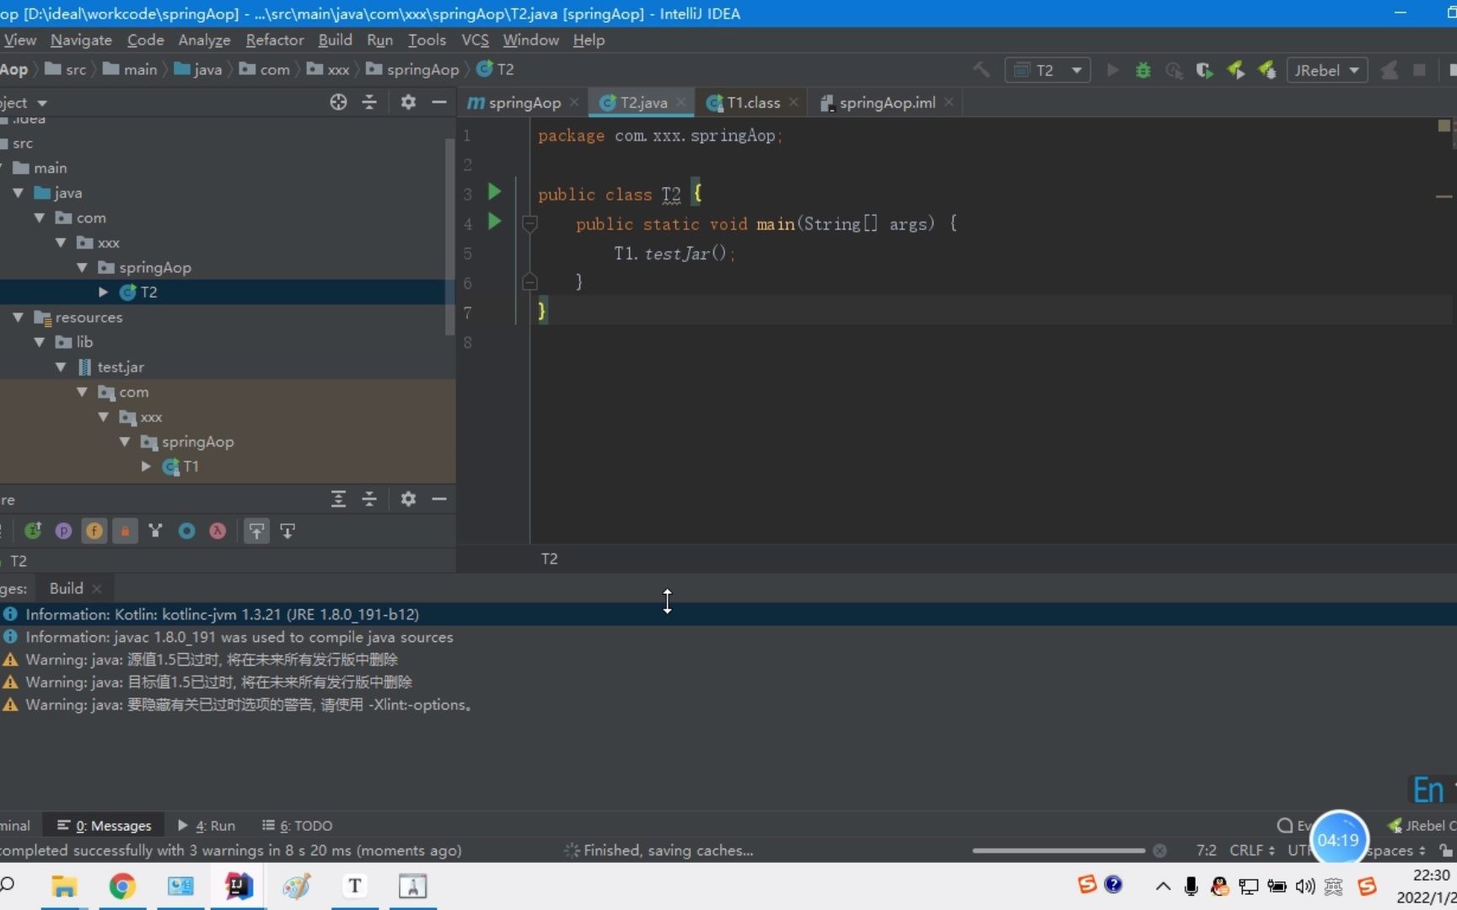This screenshot has height=910, width=1457.
Task: Open Chrome from the taskbar
Action: pos(122,886)
